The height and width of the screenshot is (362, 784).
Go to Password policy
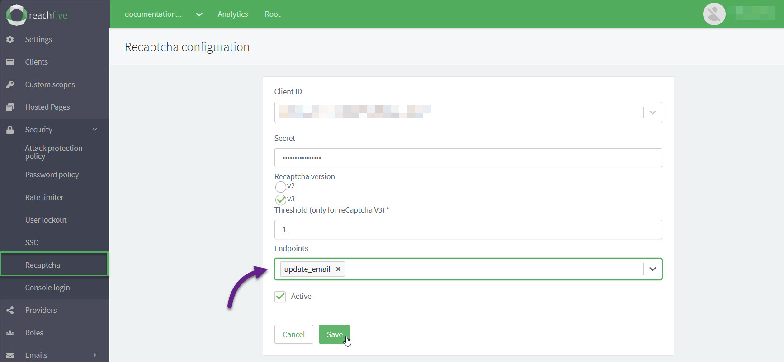[52, 175]
